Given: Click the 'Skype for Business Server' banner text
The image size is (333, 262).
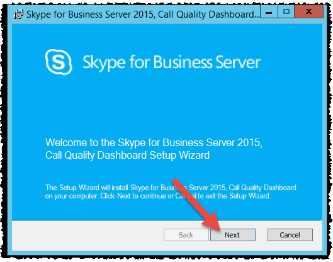Looking at the screenshot, I should [x=172, y=62].
